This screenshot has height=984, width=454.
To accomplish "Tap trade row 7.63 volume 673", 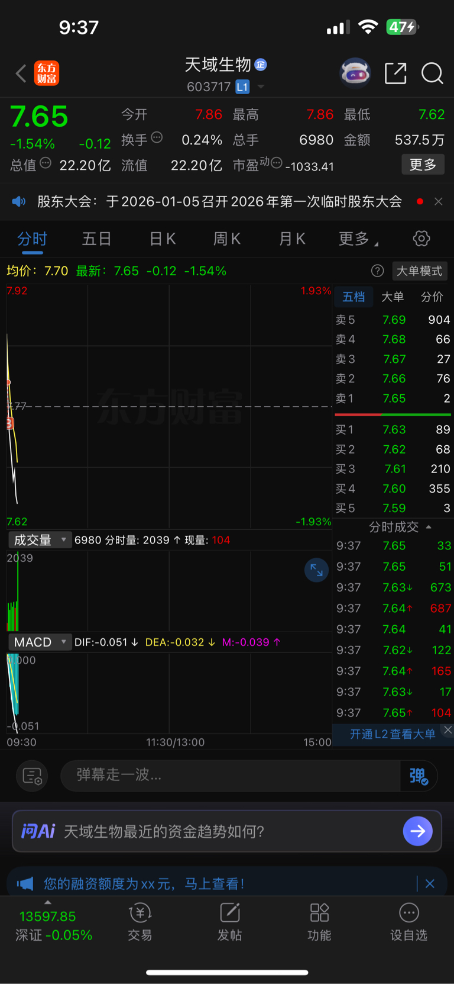I will (393, 587).
